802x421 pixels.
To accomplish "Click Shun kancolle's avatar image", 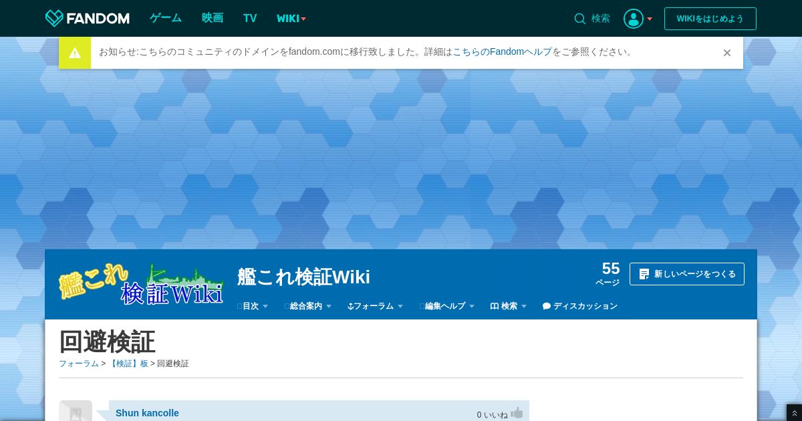I will point(76,411).
